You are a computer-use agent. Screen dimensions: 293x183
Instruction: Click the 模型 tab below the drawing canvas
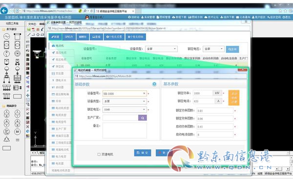[x=42, y=153]
